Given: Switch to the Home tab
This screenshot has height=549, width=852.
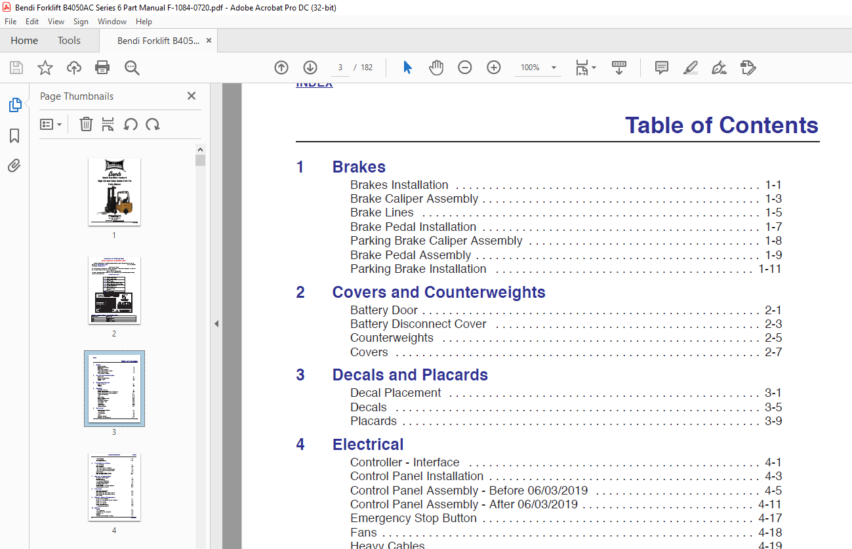Looking at the screenshot, I should (x=24, y=41).
